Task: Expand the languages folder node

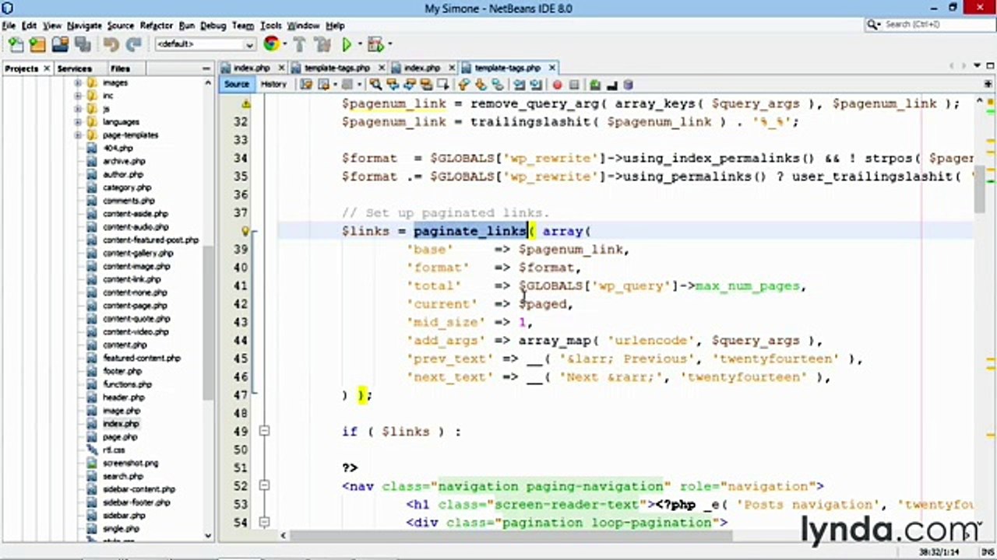Action: [78, 122]
